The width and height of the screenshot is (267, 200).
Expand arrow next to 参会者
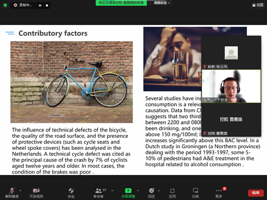click(x=112, y=191)
